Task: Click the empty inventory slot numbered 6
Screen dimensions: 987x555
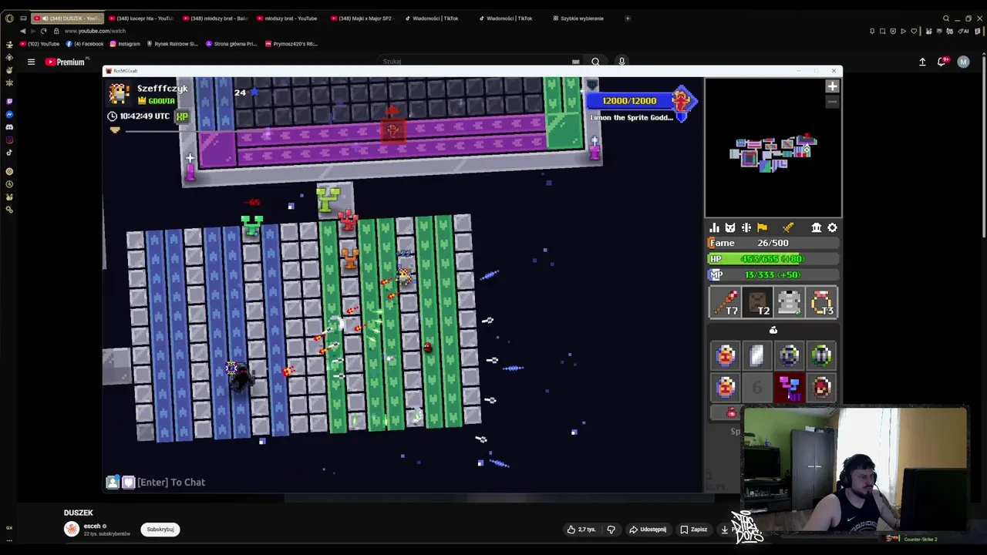Action: coord(757,387)
